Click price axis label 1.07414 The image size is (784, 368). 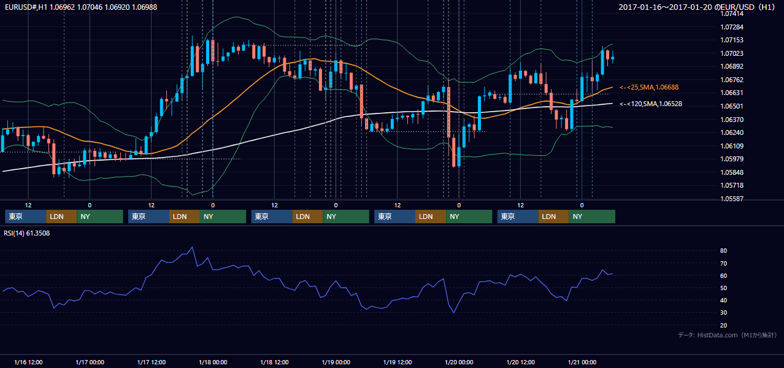pos(732,13)
